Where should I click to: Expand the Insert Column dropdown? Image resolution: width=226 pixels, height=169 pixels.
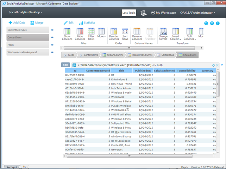(175, 34)
